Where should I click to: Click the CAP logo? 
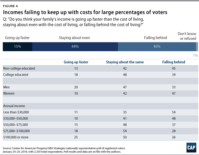click(x=191, y=148)
